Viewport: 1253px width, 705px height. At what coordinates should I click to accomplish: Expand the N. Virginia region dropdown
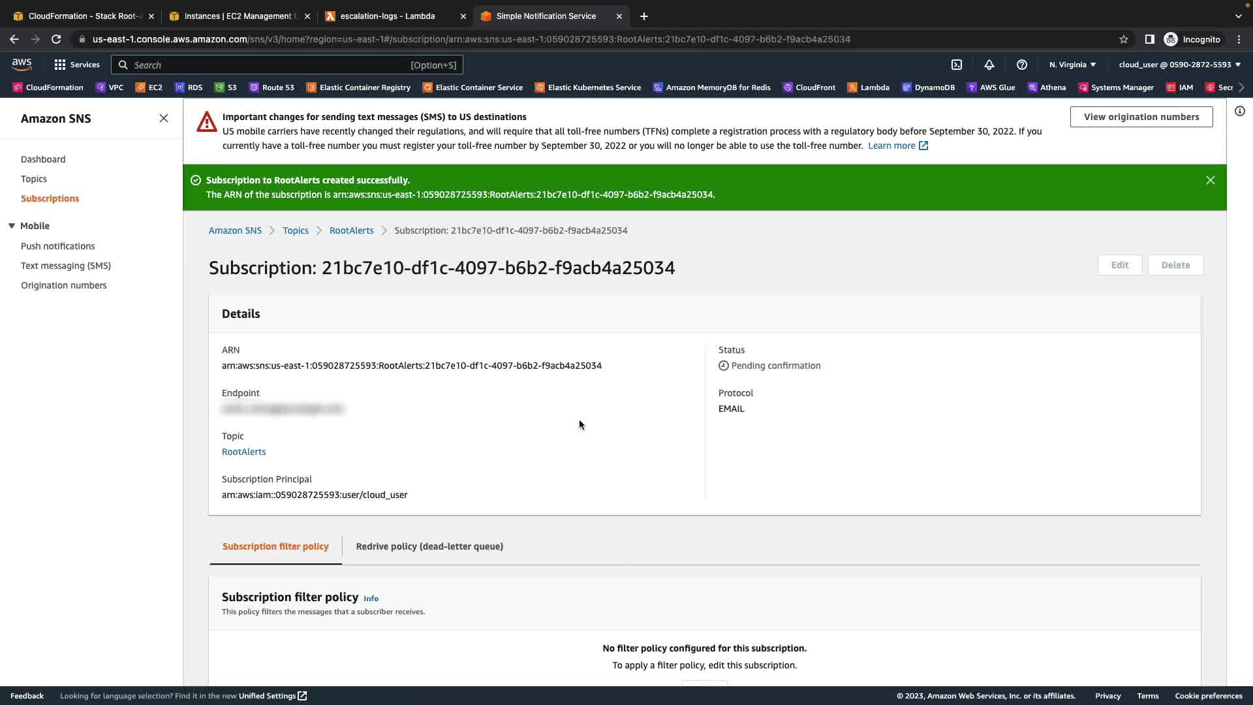click(x=1072, y=65)
